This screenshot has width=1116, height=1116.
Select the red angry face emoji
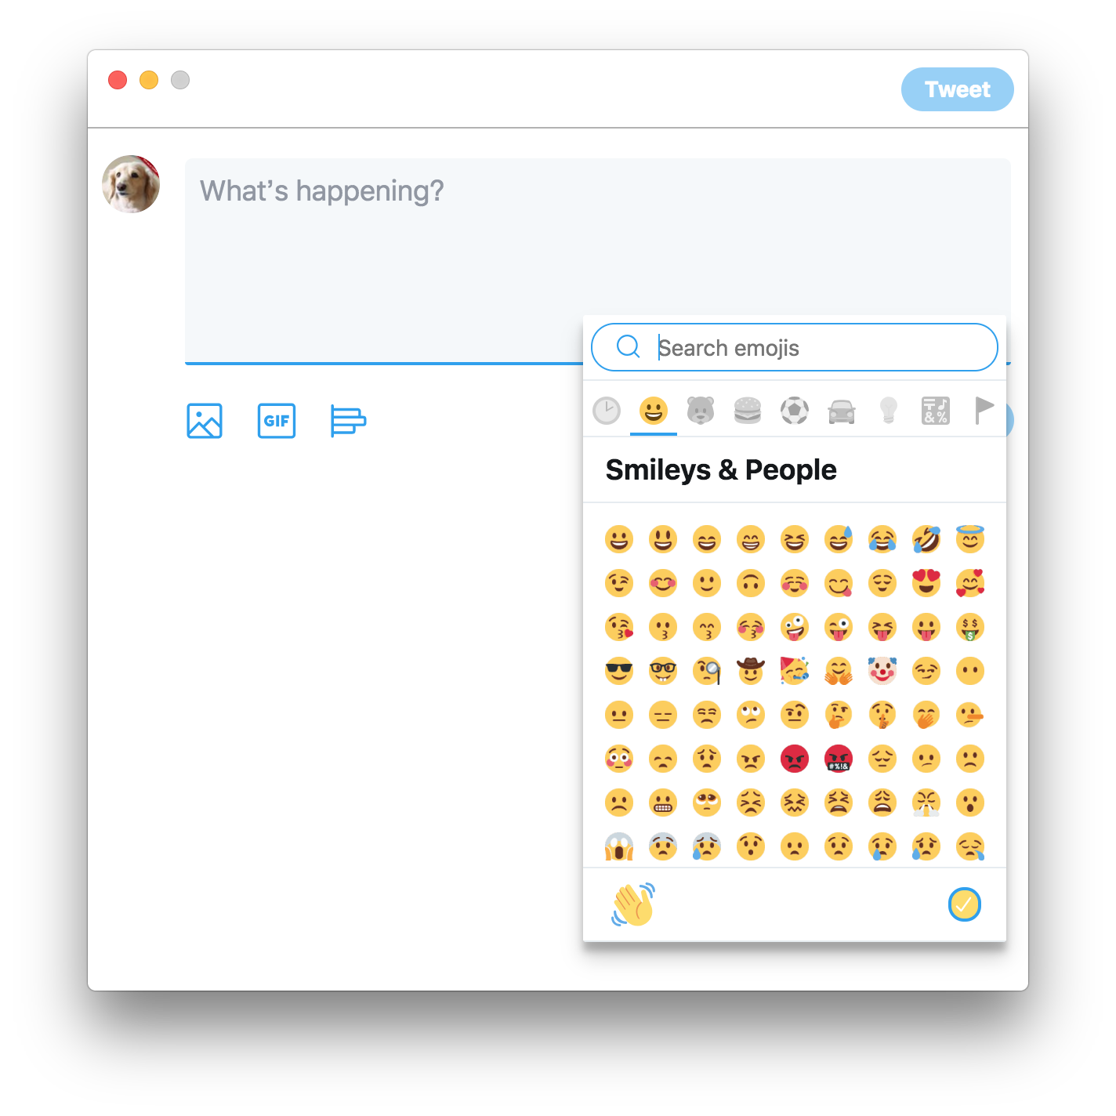795,759
